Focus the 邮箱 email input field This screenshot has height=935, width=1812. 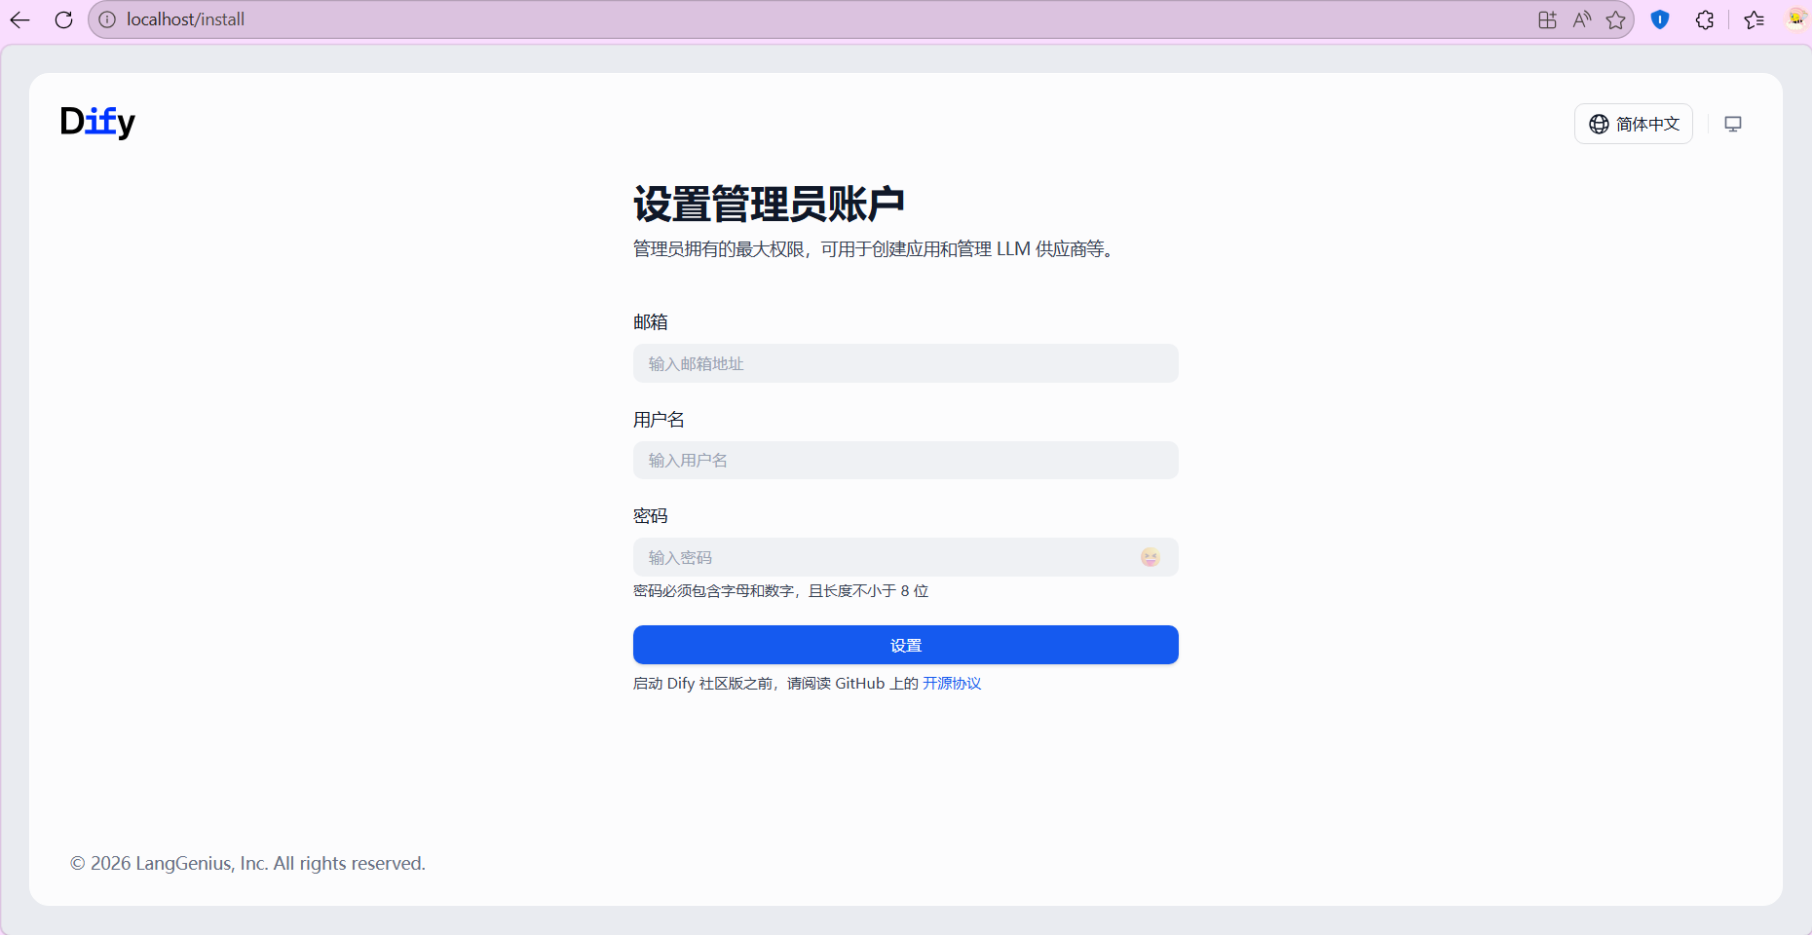[x=906, y=363]
